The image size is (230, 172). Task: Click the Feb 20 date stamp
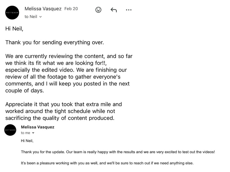71,9
